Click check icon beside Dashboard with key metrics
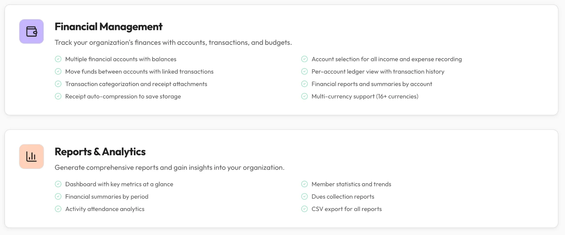The image size is (565, 235). coord(58,184)
